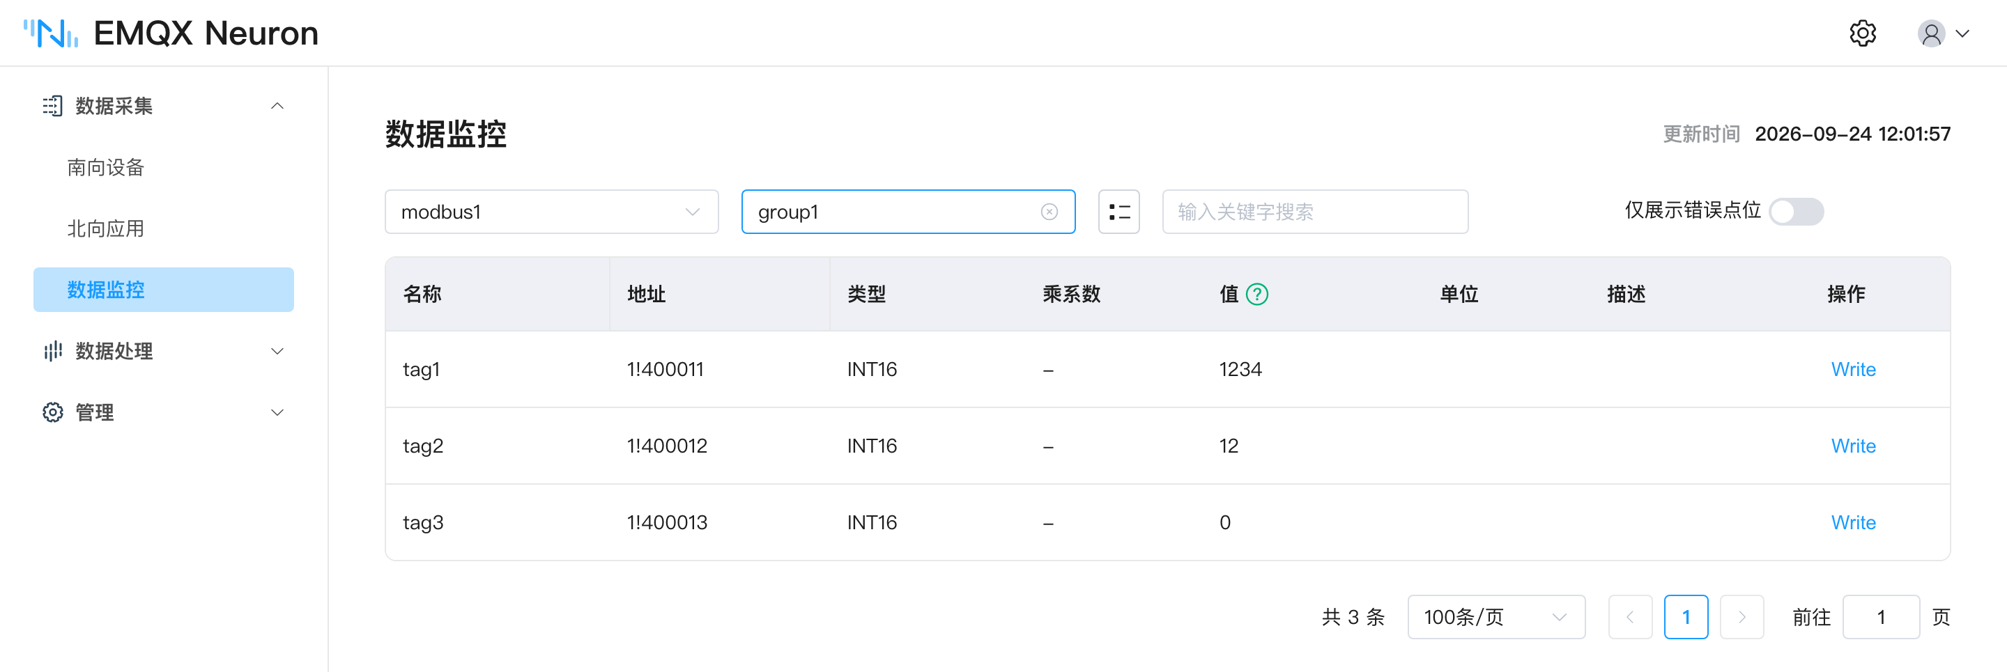
Task: Click the update time 2026-09-24 12:01:57
Action: pos(1852,134)
